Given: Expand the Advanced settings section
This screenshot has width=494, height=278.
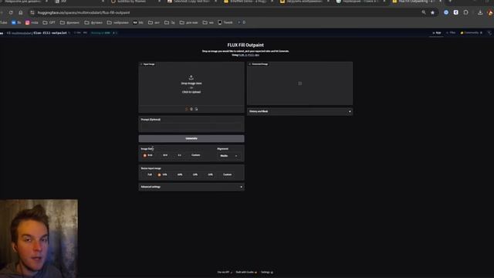Looking at the screenshot, I should point(191,187).
